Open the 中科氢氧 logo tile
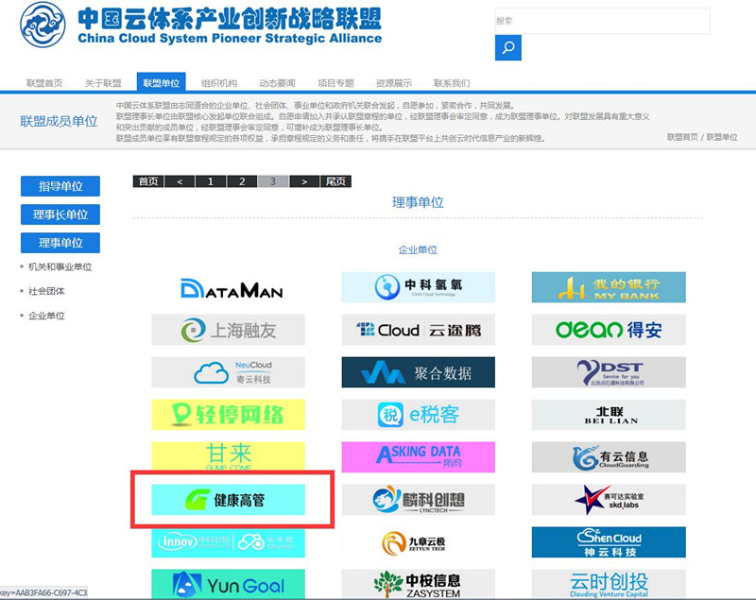This screenshot has width=756, height=600. pyautogui.click(x=418, y=287)
